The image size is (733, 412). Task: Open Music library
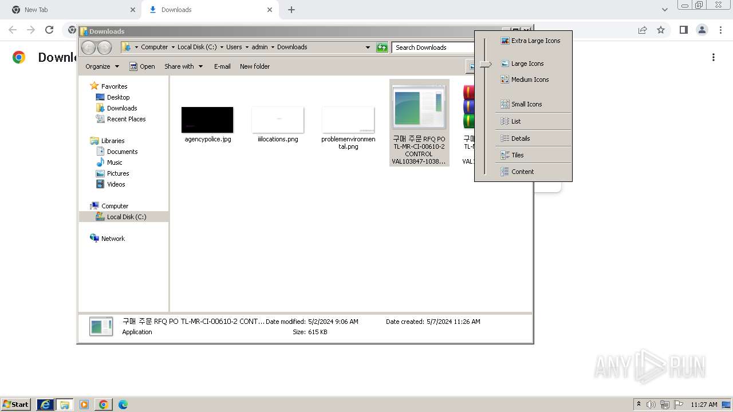click(109, 163)
